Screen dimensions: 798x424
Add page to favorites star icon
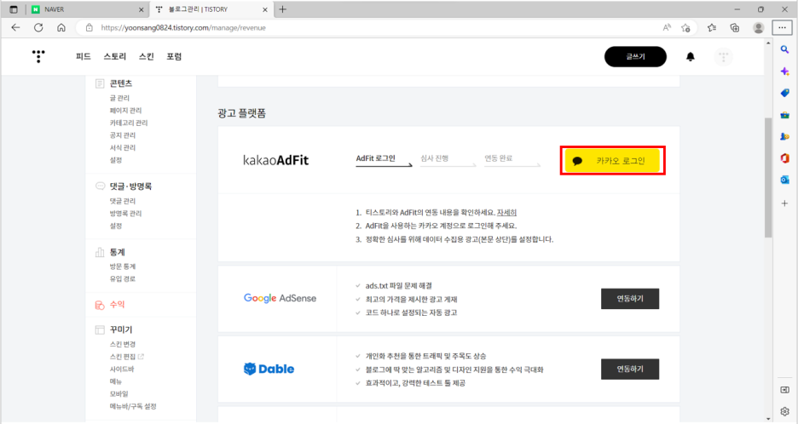pos(685,27)
